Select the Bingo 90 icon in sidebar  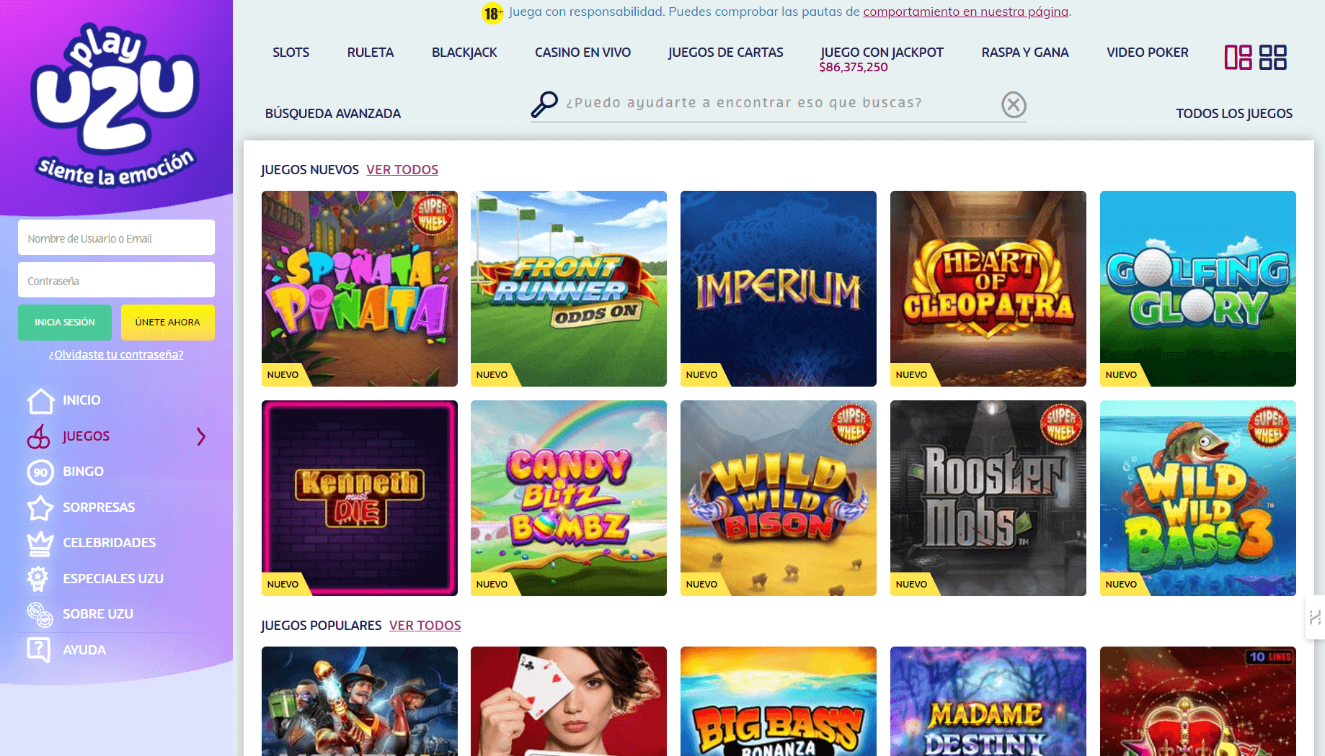(41, 472)
